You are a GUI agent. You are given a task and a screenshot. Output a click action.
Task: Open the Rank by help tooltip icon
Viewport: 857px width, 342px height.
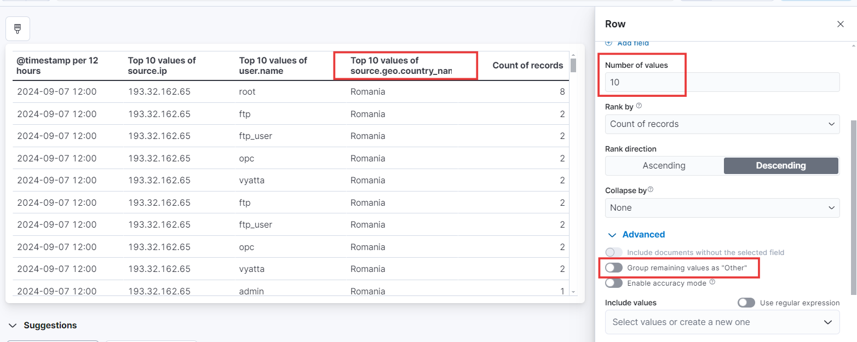point(639,106)
